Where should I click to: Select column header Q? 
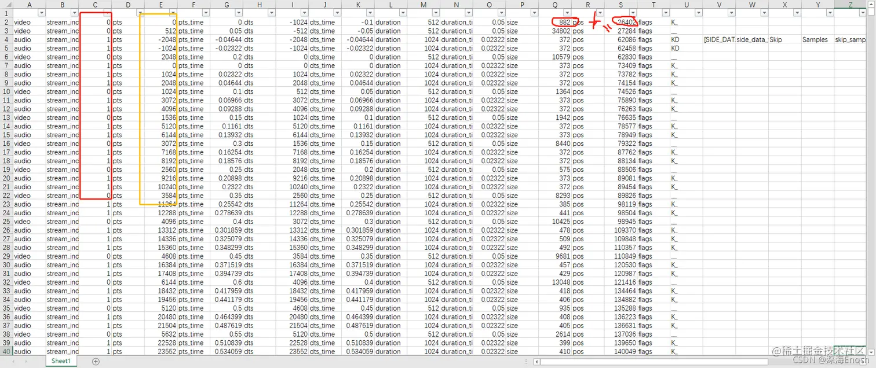coord(555,5)
